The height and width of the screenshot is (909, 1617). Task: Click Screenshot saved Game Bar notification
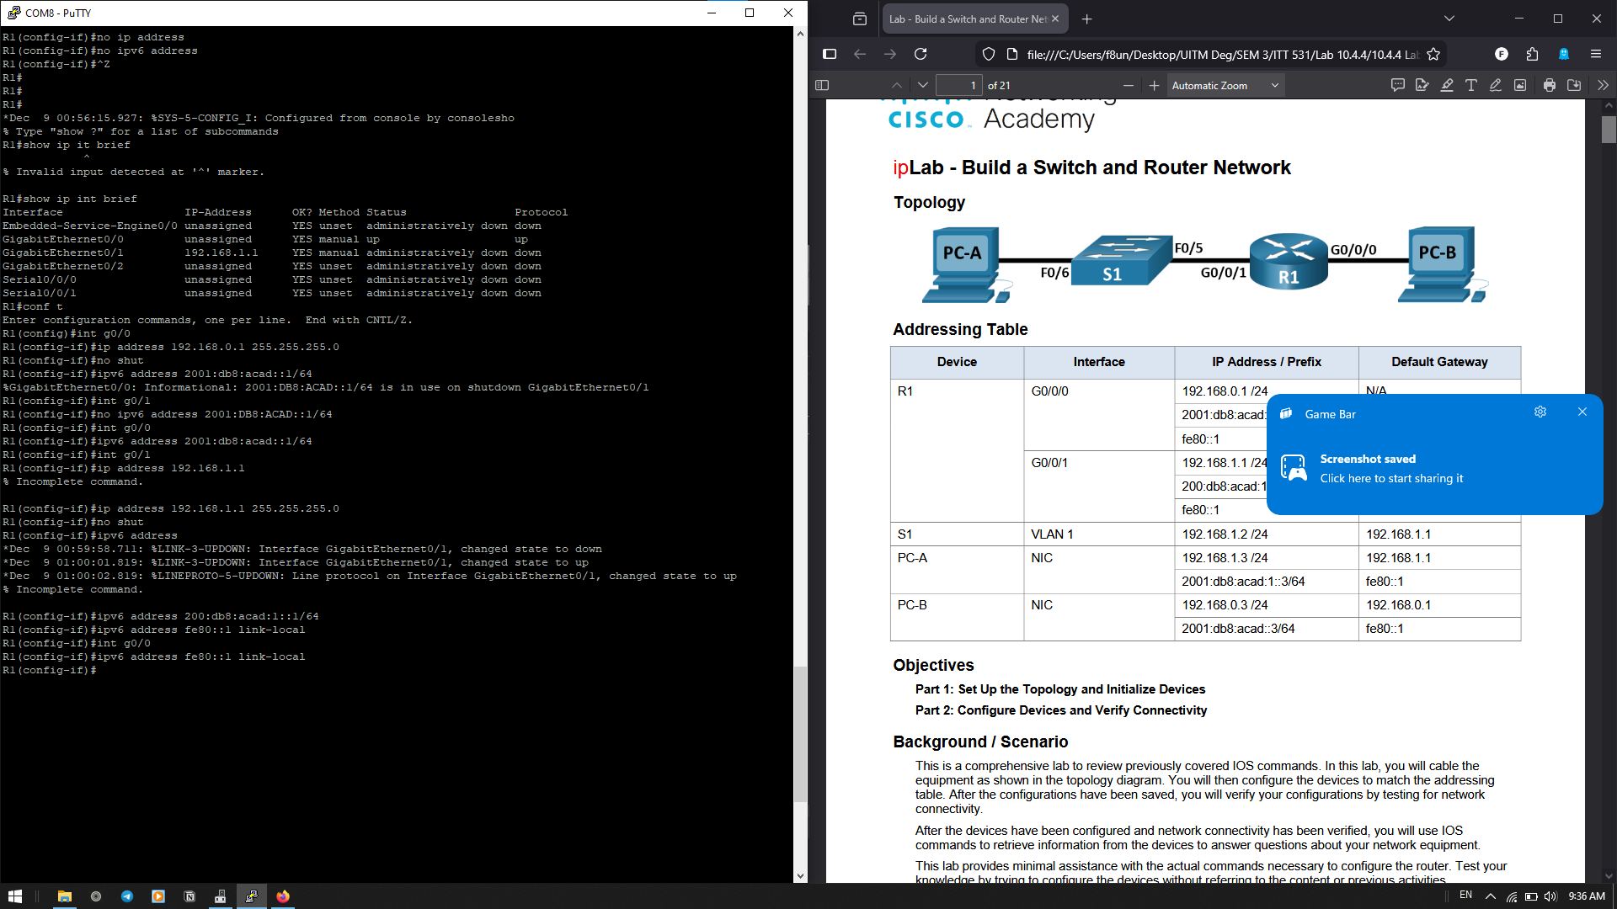tap(1390, 469)
